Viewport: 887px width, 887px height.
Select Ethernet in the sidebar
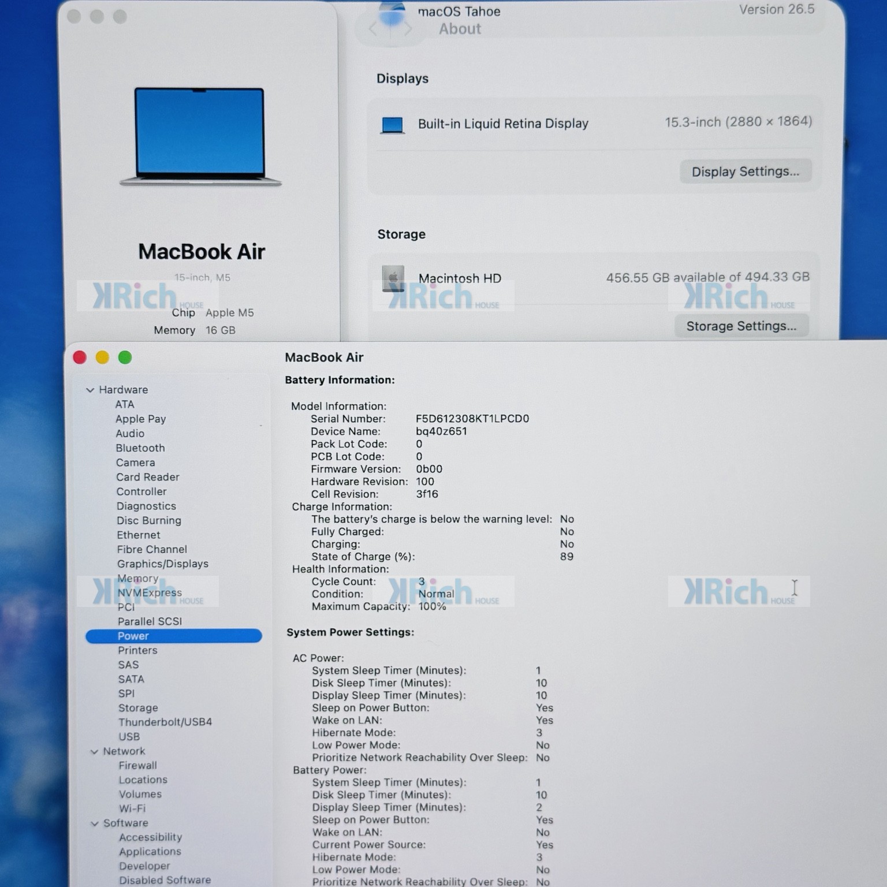[139, 535]
